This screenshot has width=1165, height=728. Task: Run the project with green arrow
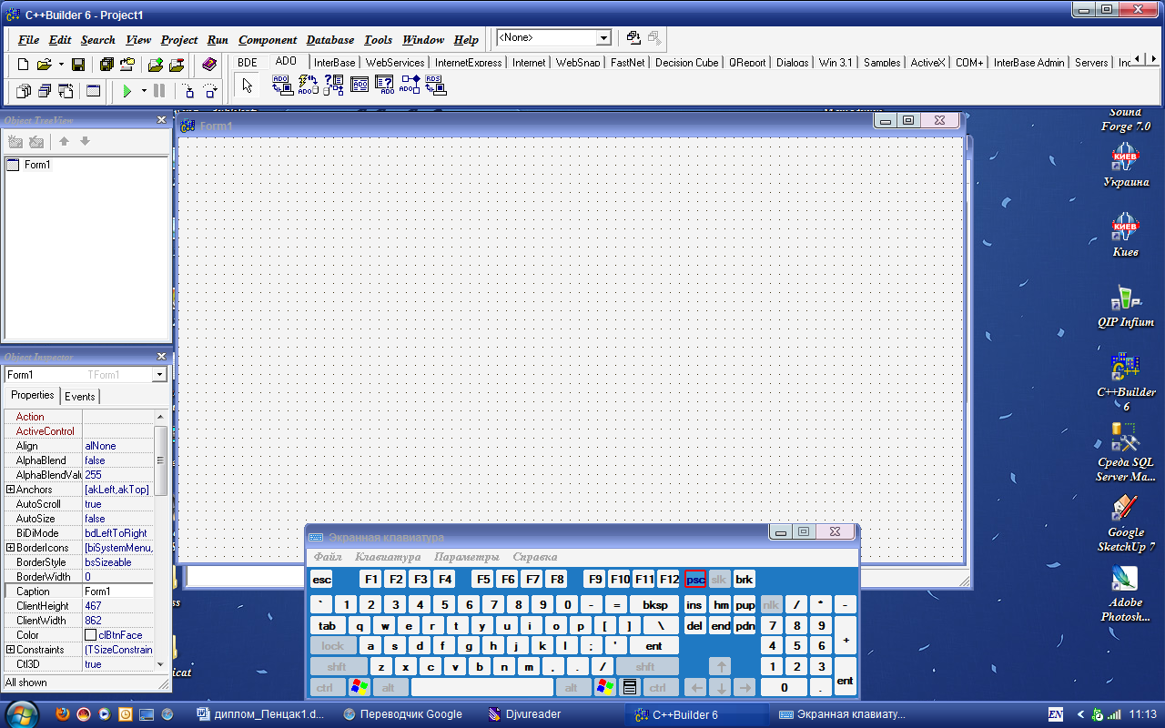coord(127,91)
